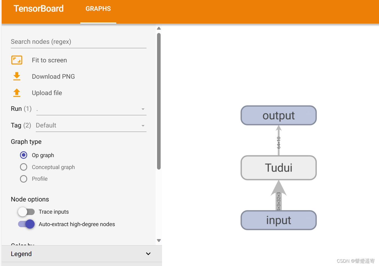Image resolution: width=379 pixels, height=266 pixels.
Task: Expand the Legend panel chevron
Action: coord(148,254)
